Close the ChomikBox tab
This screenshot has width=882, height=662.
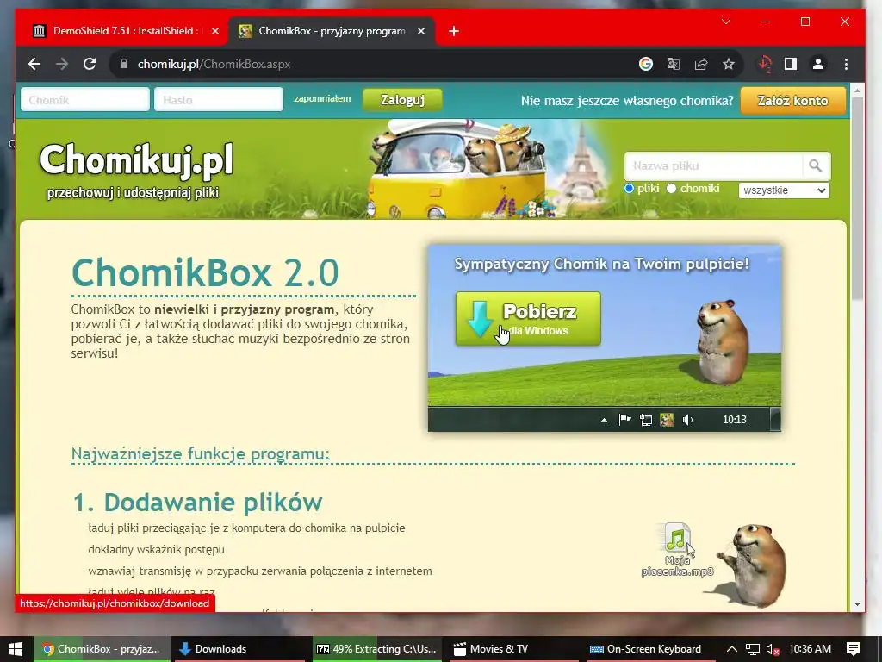click(421, 32)
